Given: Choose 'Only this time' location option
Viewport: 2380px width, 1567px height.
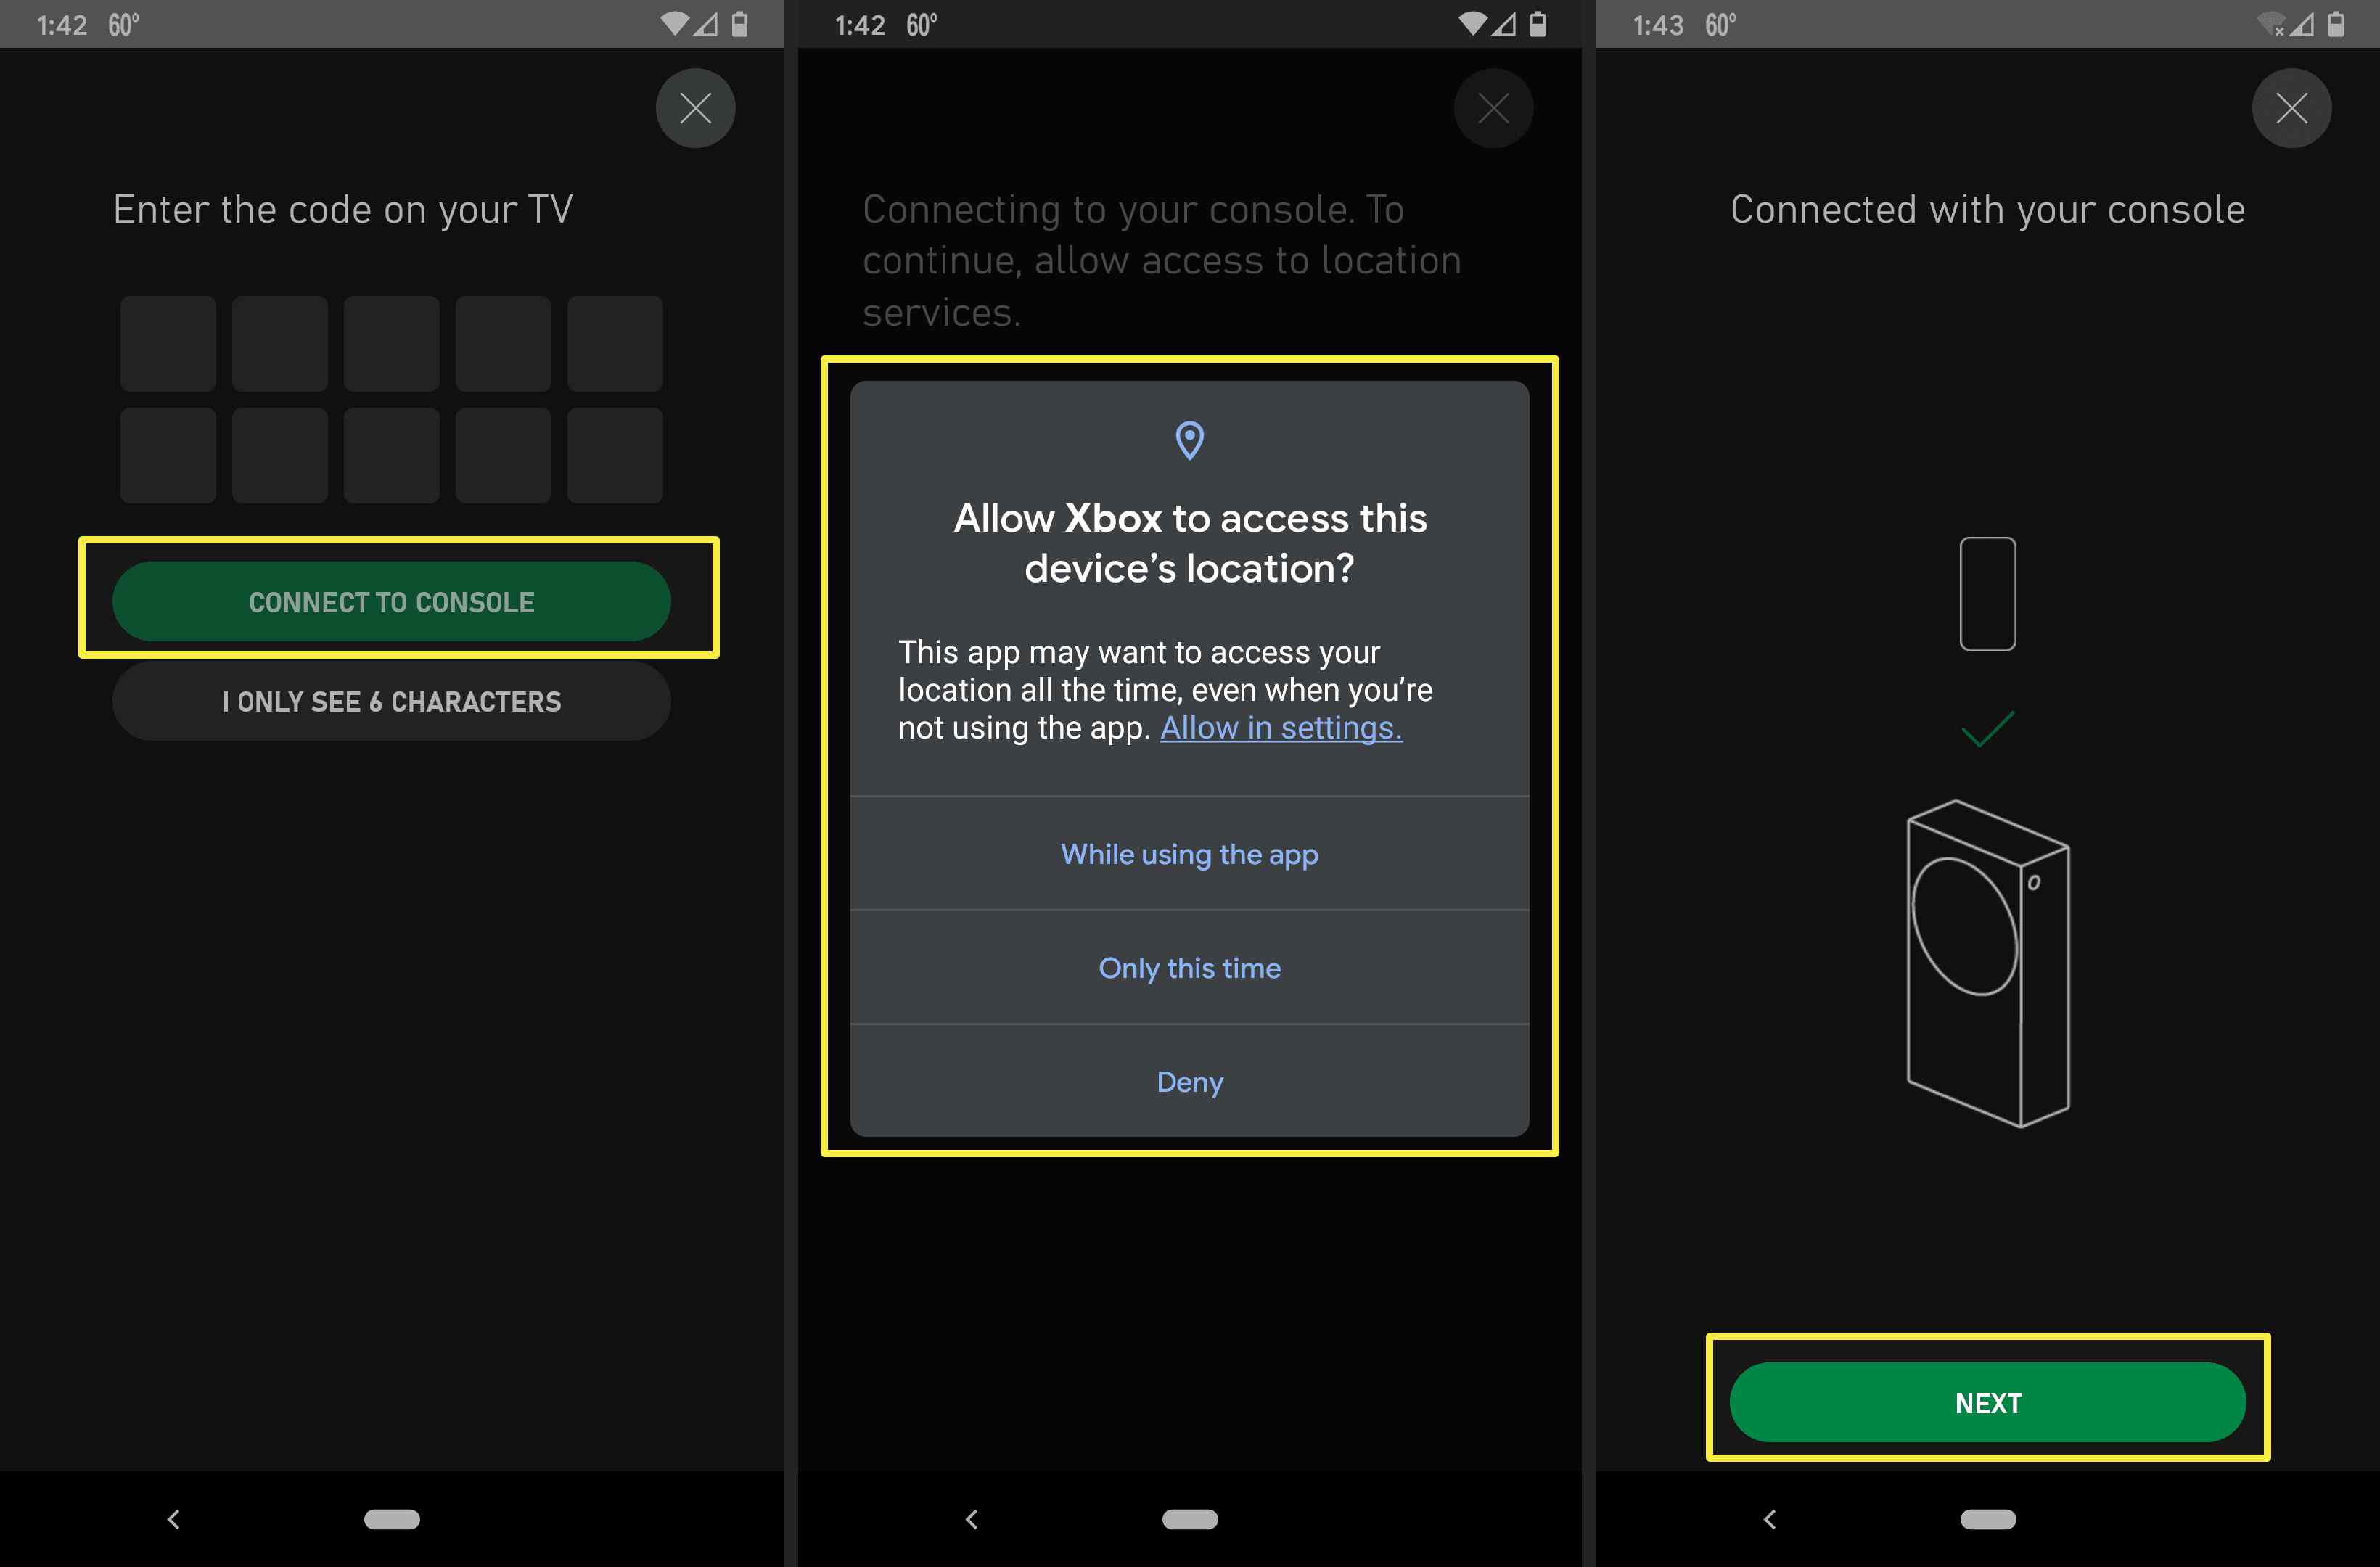Looking at the screenshot, I should [x=1189, y=968].
